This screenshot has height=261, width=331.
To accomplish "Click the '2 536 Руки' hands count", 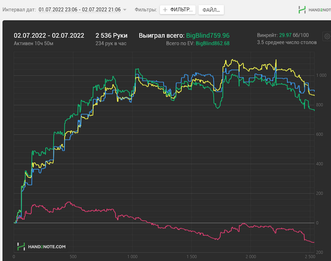I will point(112,36).
